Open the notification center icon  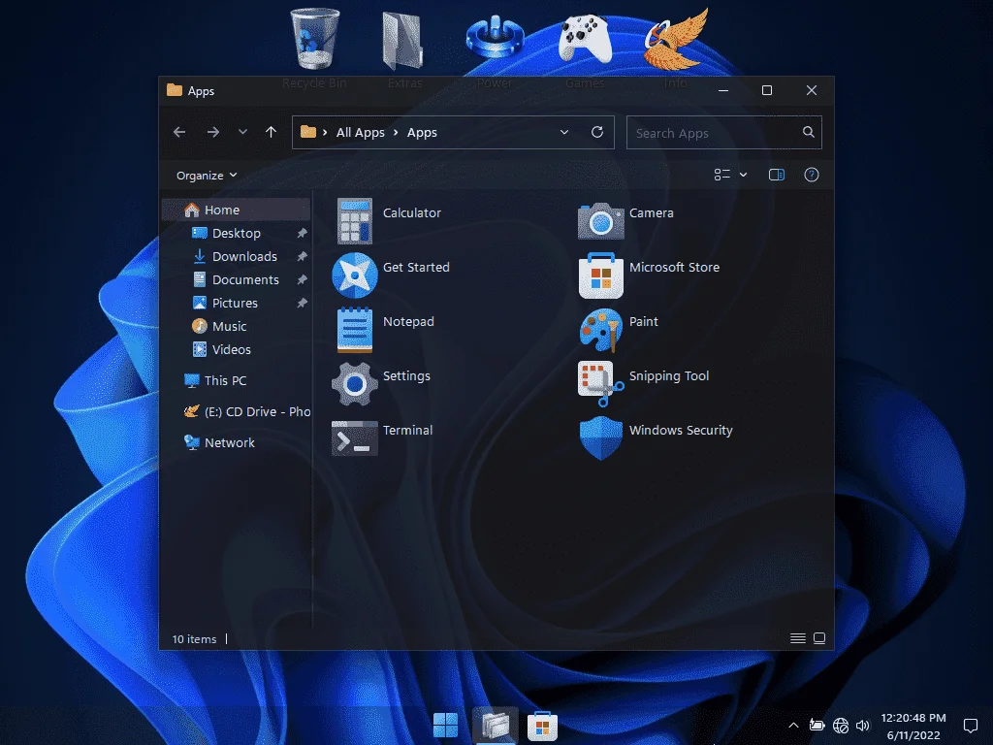point(970,726)
